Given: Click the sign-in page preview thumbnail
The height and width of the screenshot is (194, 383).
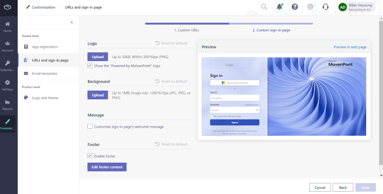Looking at the screenshot, I should pyautogui.click(x=284, y=96).
